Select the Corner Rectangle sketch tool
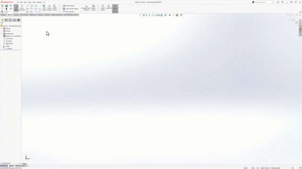This screenshot has width=302, height=169. (27, 8)
